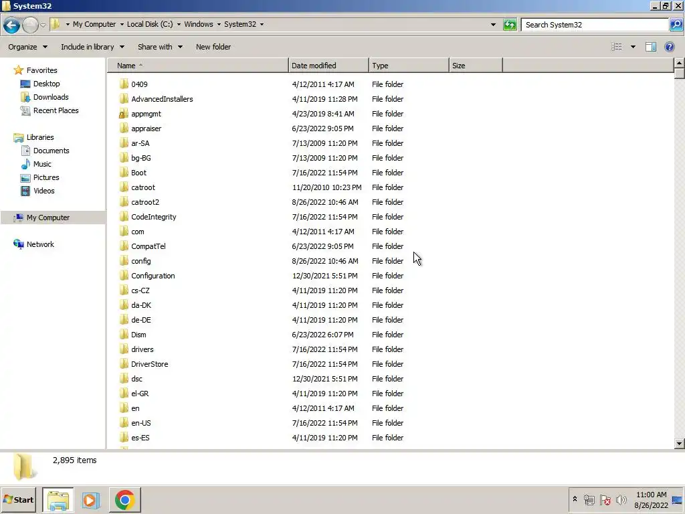Open the Share with menu

160,47
